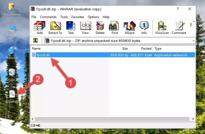Click the WinRAR title bar icon

point(33,9)
